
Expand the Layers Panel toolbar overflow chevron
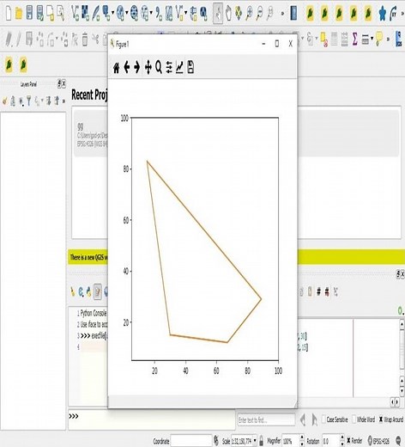coord(63,101)
